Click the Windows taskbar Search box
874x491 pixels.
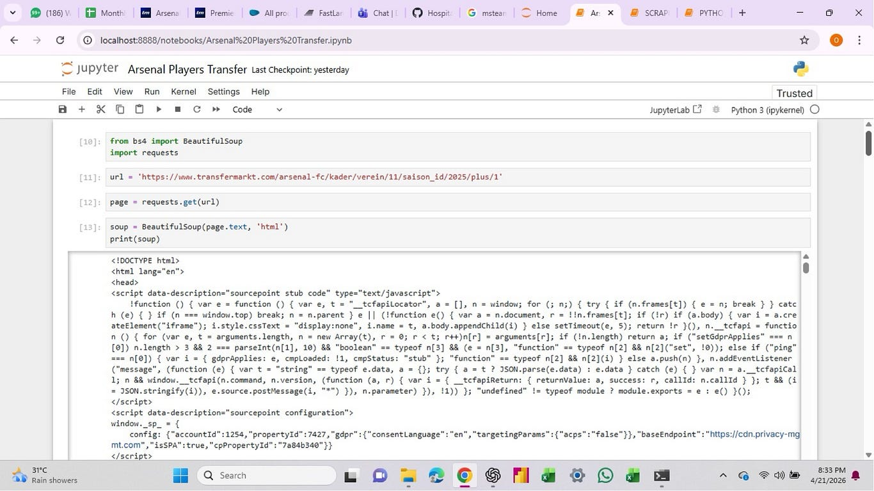[x=266, y=476]
